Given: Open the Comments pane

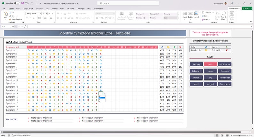Looking at the screenshot, I should [x=234, y=8].
